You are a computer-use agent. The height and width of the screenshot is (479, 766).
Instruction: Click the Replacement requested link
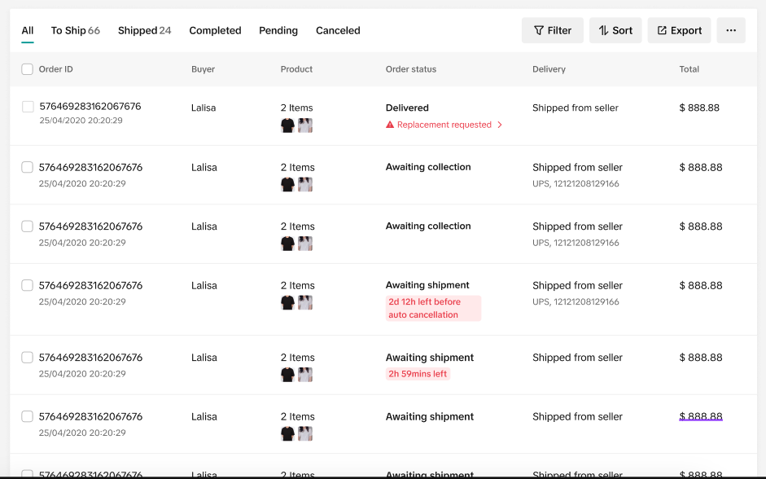[444, 125]
